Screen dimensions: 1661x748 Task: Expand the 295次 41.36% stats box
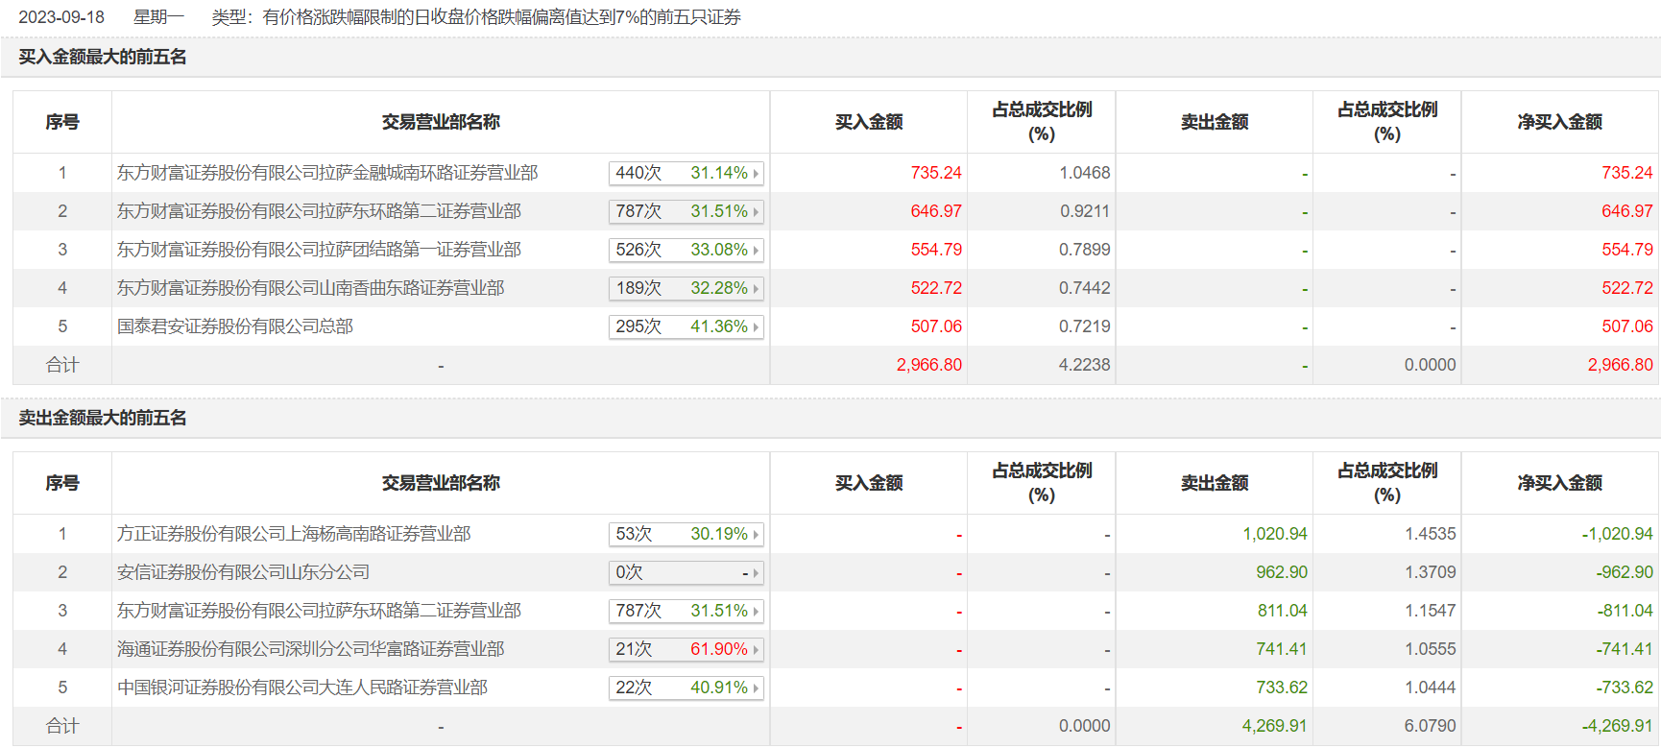tap(686, 326)
